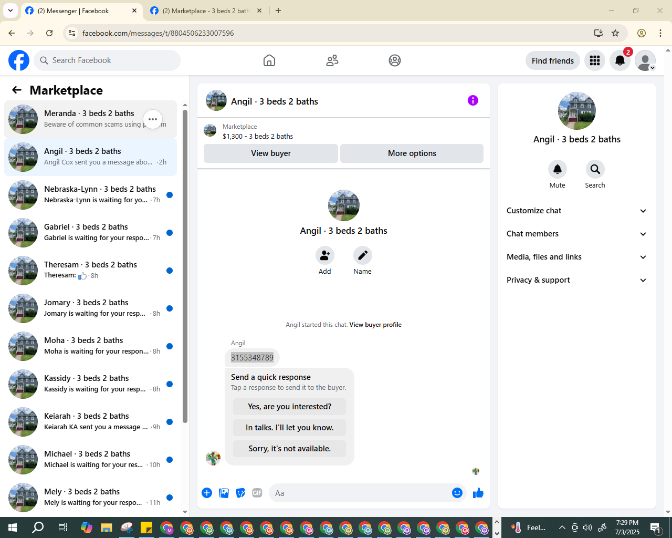Image resolution: width=672 pixels, height=538 pixels.
Task: Click the View buyer button
Action: [x=271, y=153]
